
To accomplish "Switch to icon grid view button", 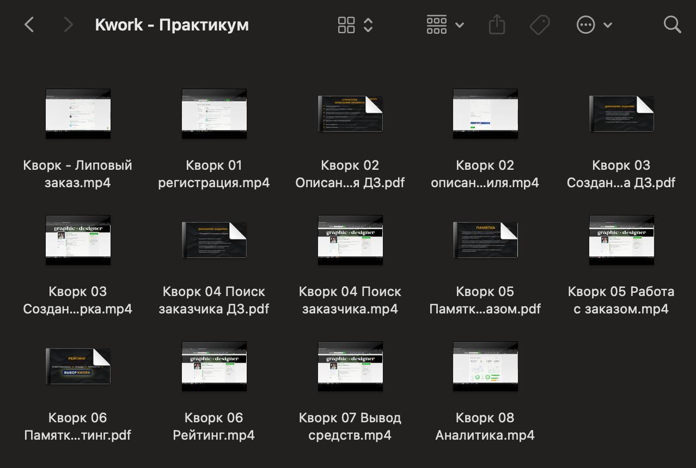I will coord(346,24).
